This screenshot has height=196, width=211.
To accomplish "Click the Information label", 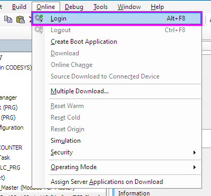I will coord(134,193).
